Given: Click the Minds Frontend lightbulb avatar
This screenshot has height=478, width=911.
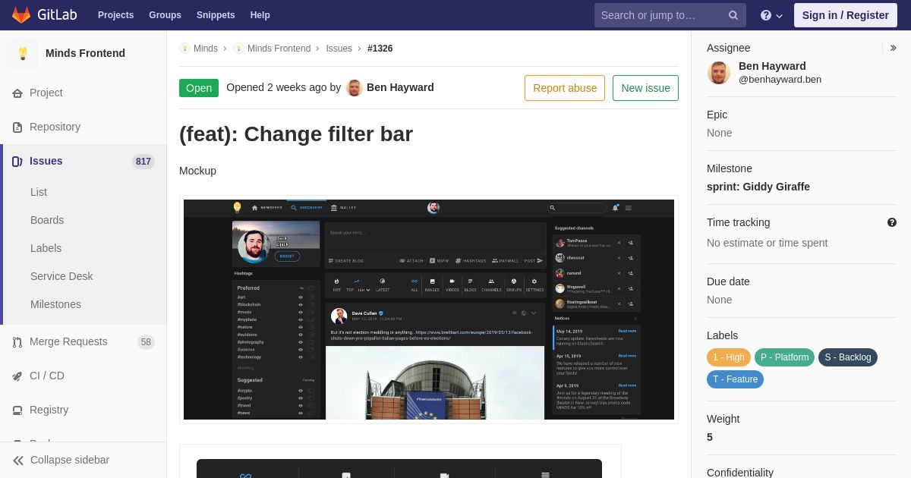Looking at the screenshot, I should click(23, 53).
